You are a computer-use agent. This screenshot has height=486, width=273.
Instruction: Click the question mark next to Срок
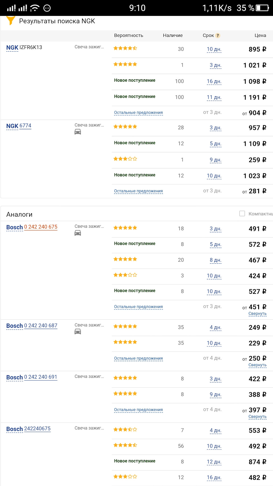(218, 36)
